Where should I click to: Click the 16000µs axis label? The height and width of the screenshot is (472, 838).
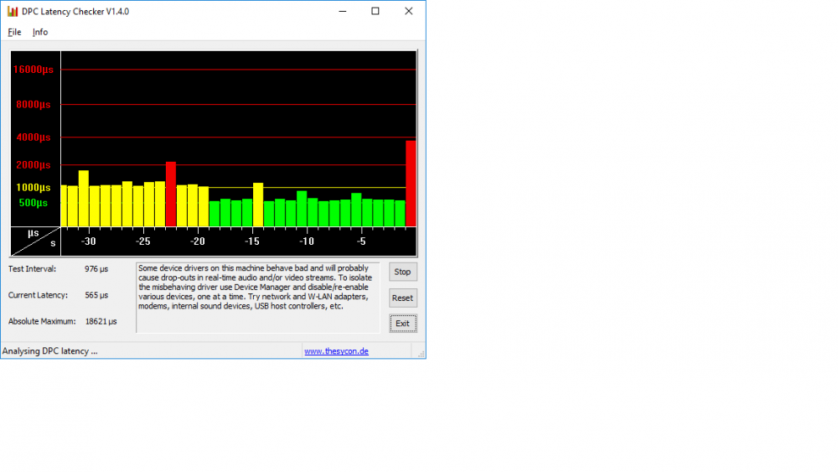click(x=34, y=70)
